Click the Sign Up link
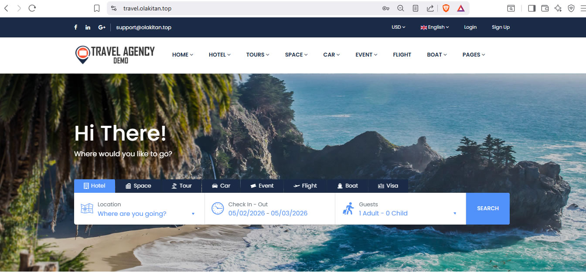Viewport: 586px width, 272px height. pyautogui.click(x=501, y=27)
